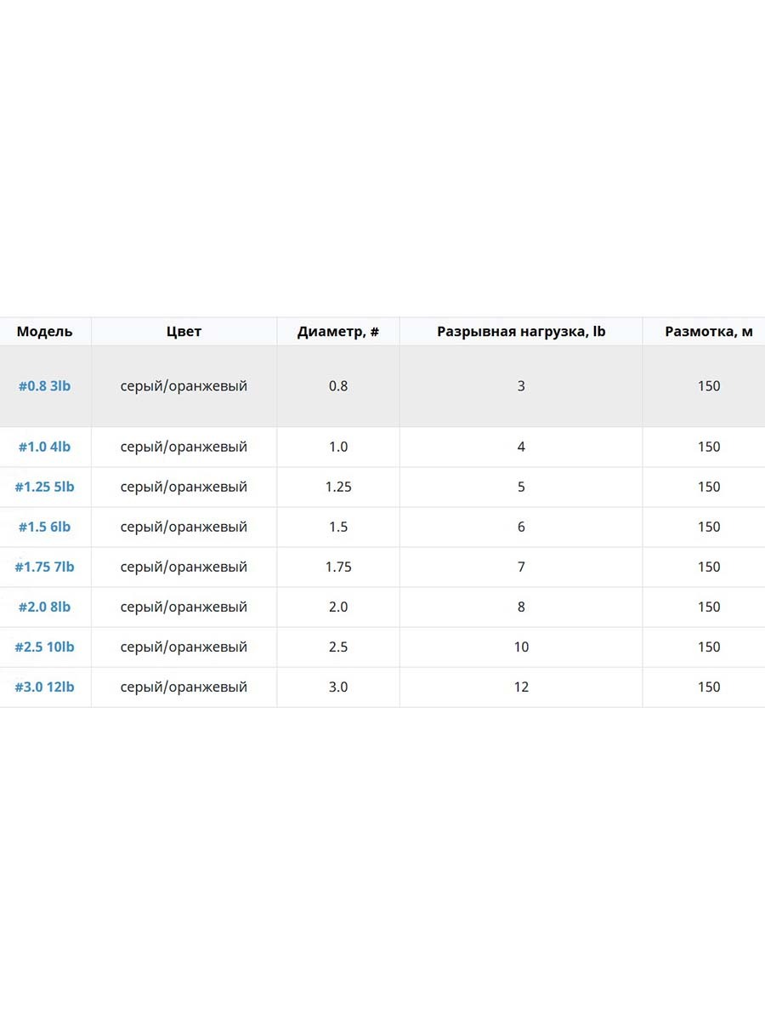765x1021 pixels.
Task: Click the 150 value in the #0.8 3lb row
Action: (709, 386)
